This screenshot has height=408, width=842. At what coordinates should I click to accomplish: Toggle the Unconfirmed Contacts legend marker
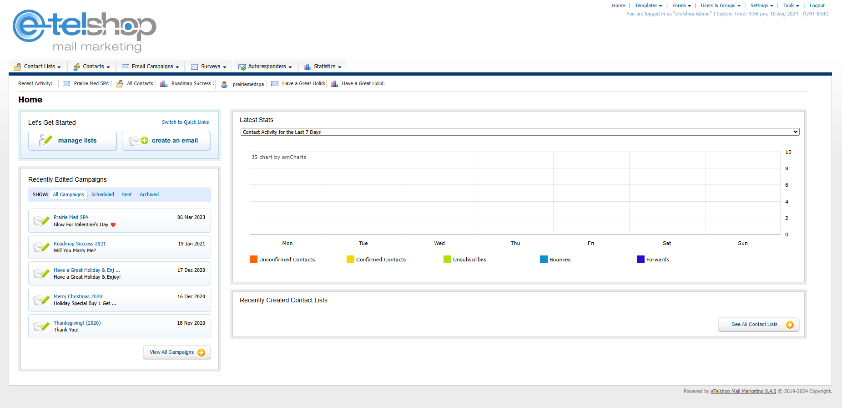[253, 260]
